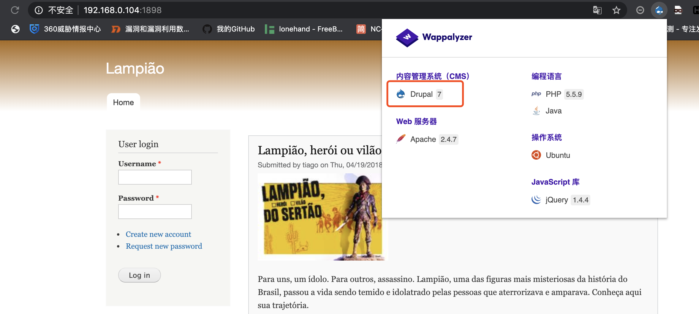
Task: Click the jQuery logo icon
Action: (536, 199)
